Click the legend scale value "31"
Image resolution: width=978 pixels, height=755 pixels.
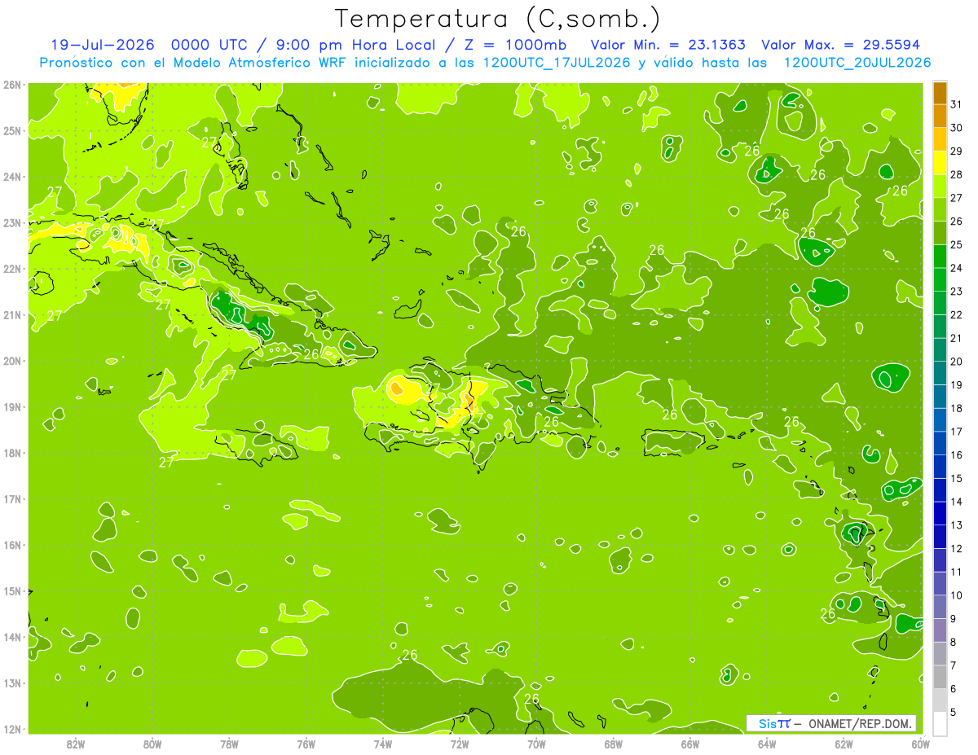click(956, 103)
